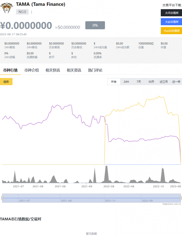Screen dimensions: 182x236
Task: Select the yellow 趋势 chart button
Action: (x=6, y=82)
